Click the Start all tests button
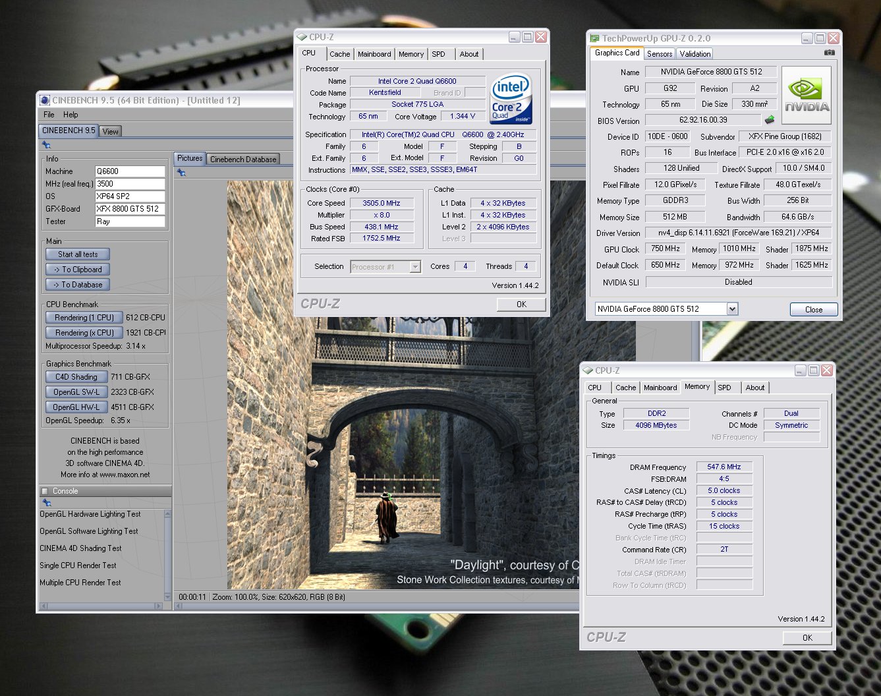This screenshot has height=696, width=881. pyautogui.click(x=78, y=254)
